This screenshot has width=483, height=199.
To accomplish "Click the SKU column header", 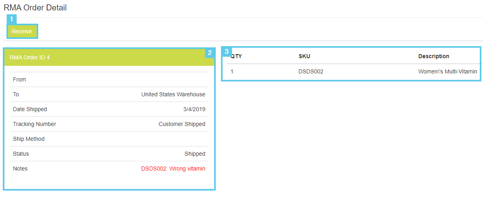I will (x=304, y=56).
